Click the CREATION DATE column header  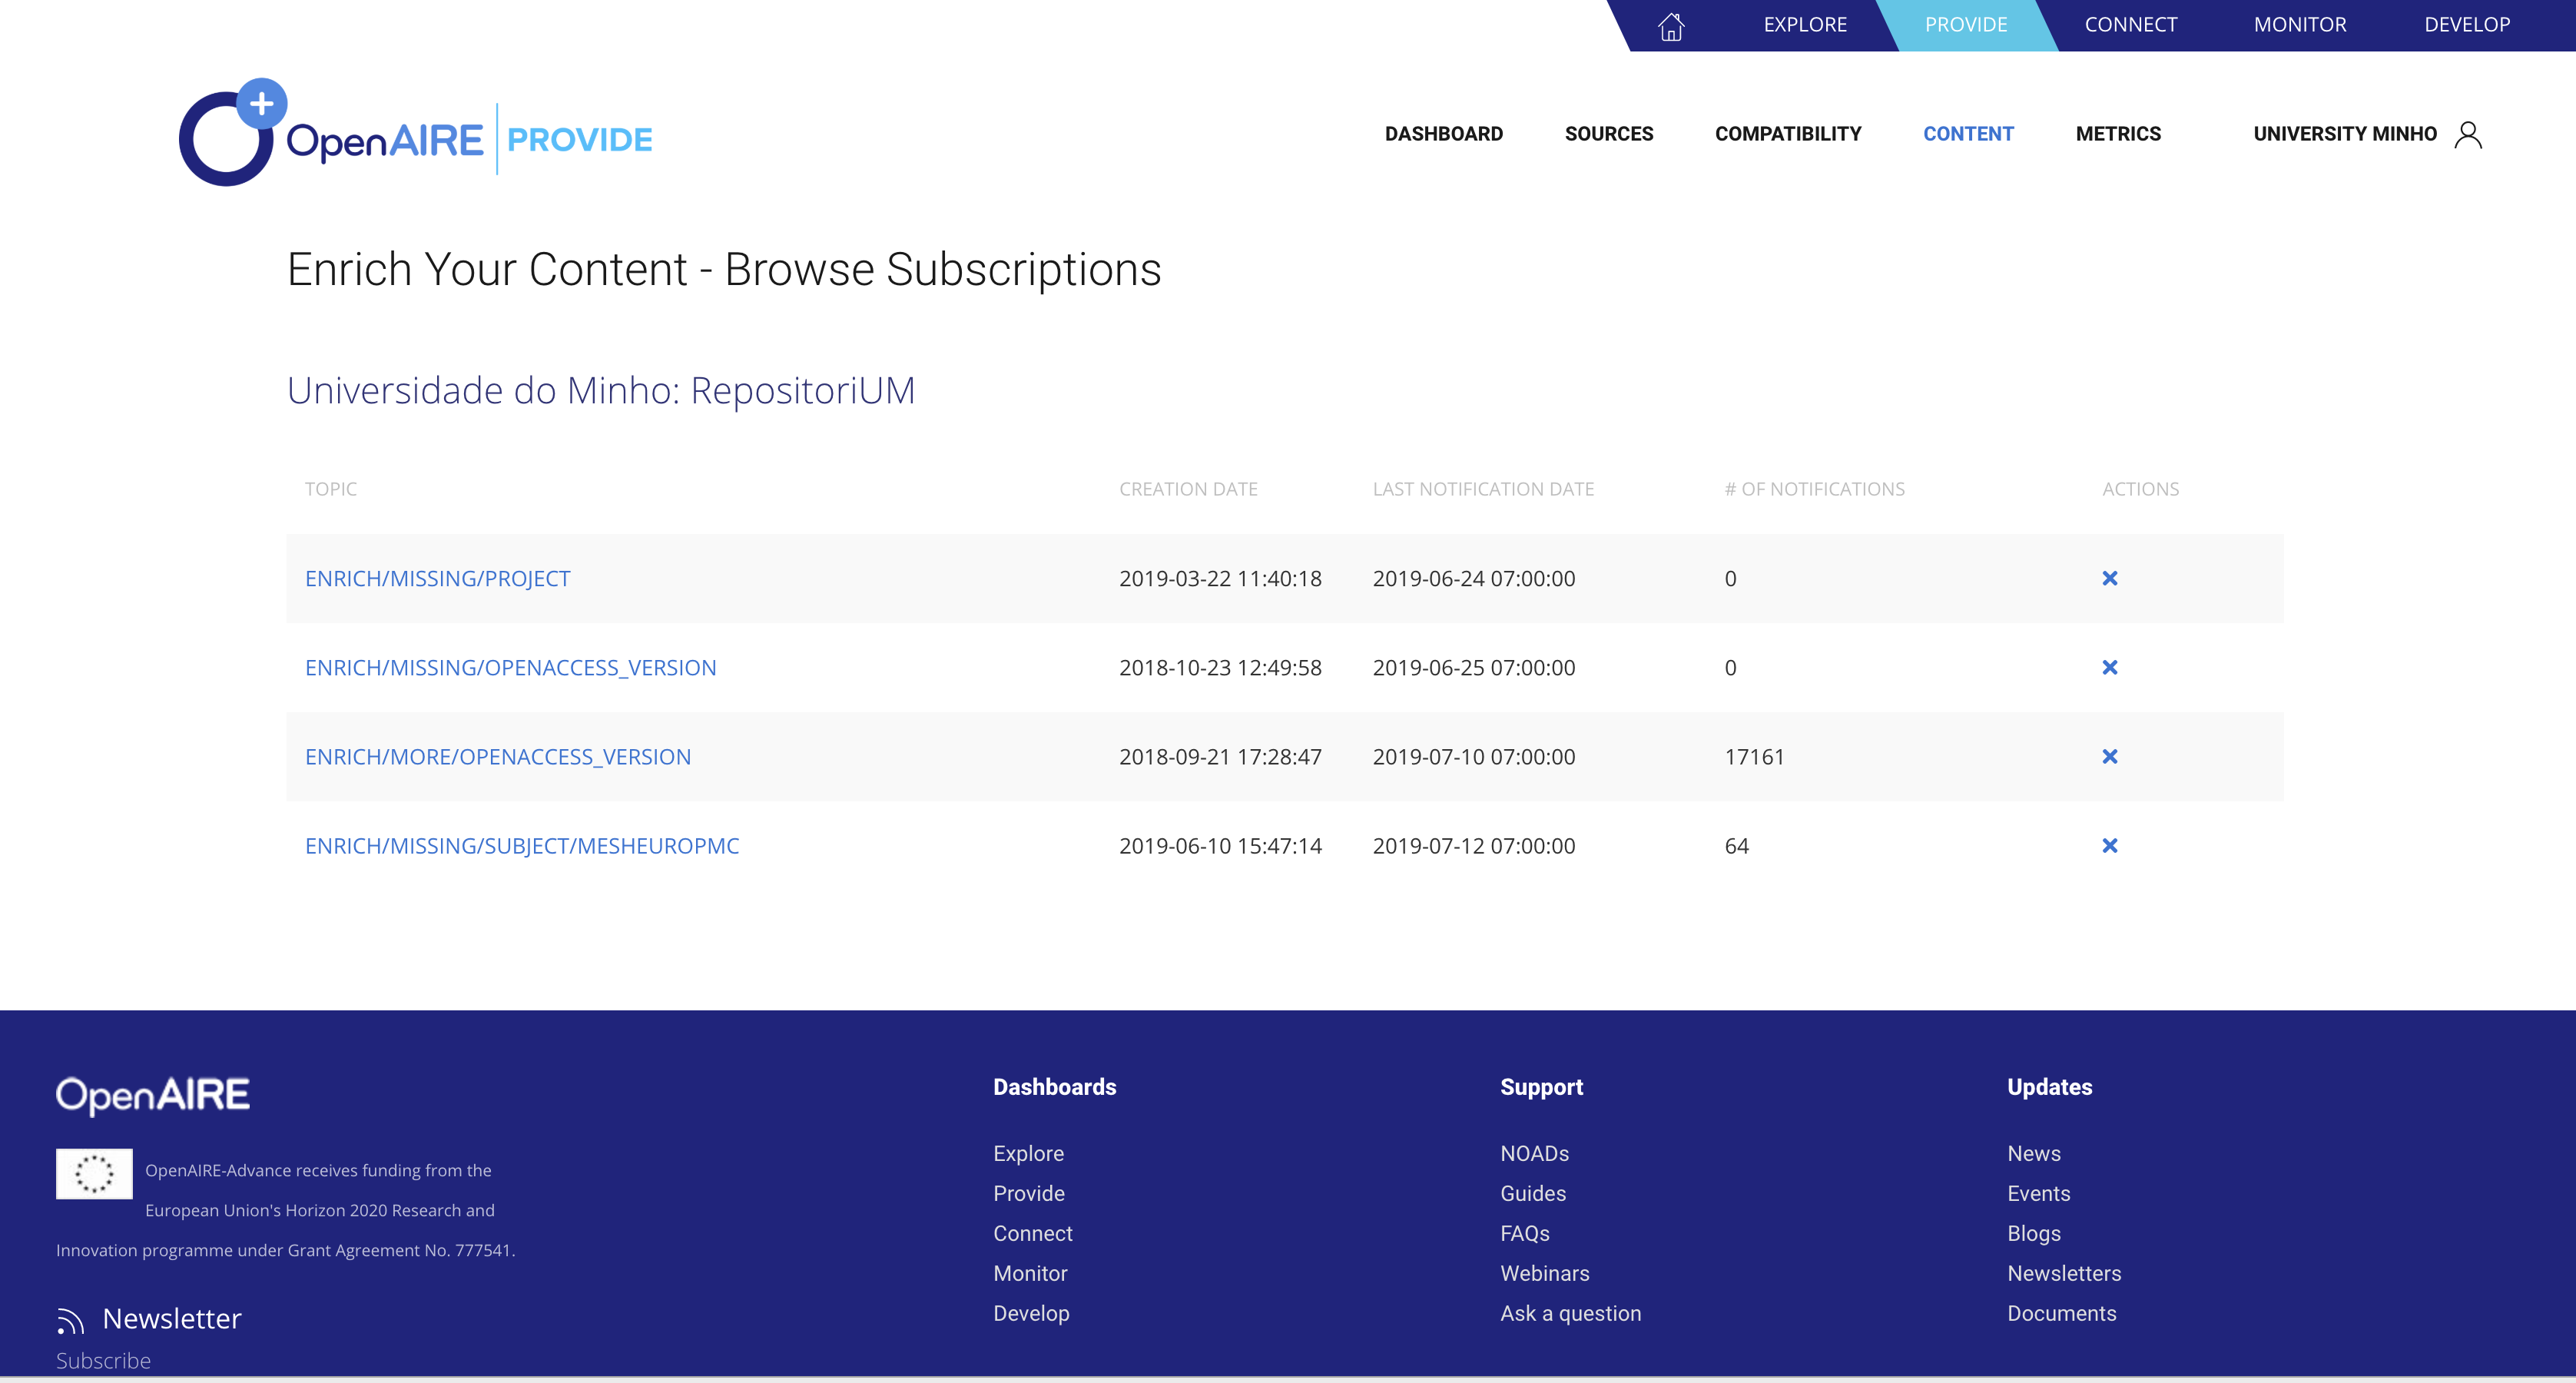coord(1188,489)
